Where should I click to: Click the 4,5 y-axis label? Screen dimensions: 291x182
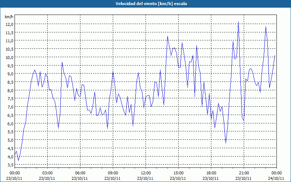[10, 148]
